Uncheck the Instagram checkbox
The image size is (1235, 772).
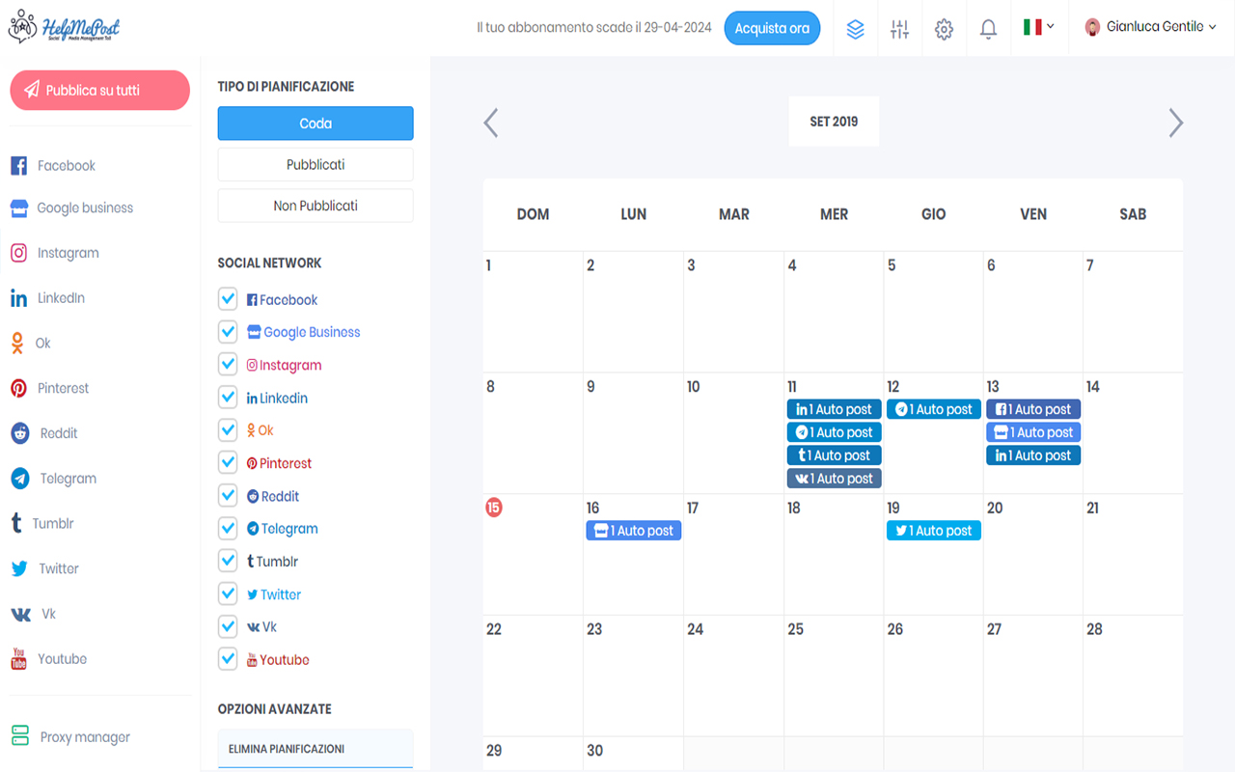tap(228, 365)
